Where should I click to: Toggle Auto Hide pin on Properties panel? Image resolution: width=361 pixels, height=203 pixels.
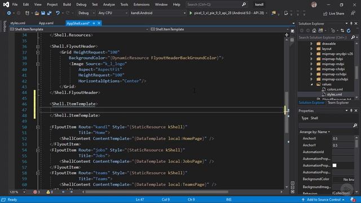(351, 111)
